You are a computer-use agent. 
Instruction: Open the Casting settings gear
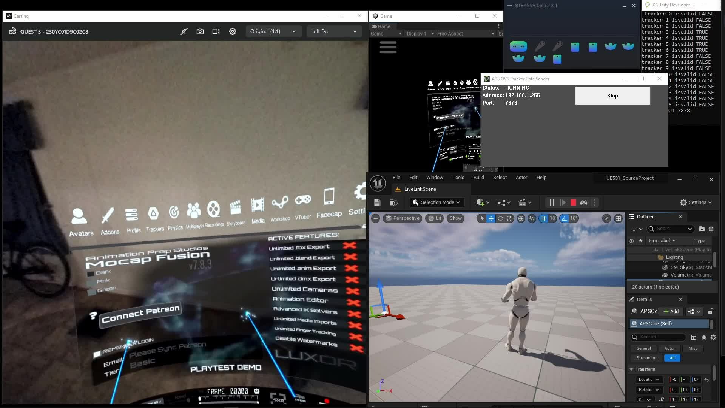233,31
